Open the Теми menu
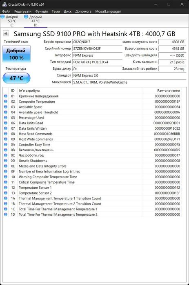This screenshot has width=189, height=285. click(x=56, y=11)
